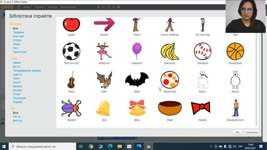Choose the Arrow1 sprite
Viewport: 267px width, 150px height.
(x=104, y=25)
